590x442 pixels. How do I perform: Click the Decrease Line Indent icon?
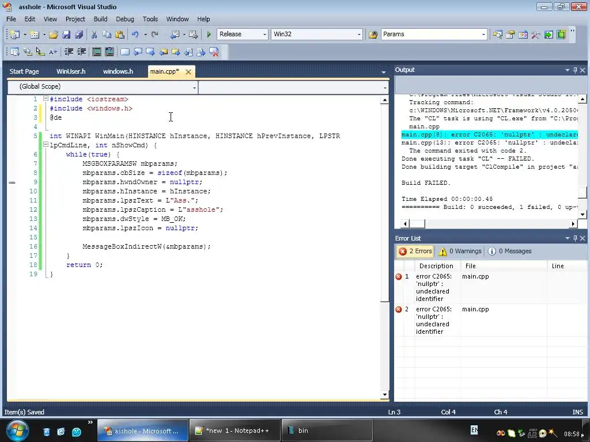click(x=69, y=52)
